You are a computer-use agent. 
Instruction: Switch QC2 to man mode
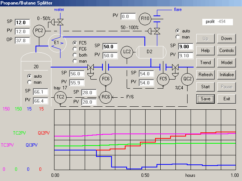click(x=178, y=37)
